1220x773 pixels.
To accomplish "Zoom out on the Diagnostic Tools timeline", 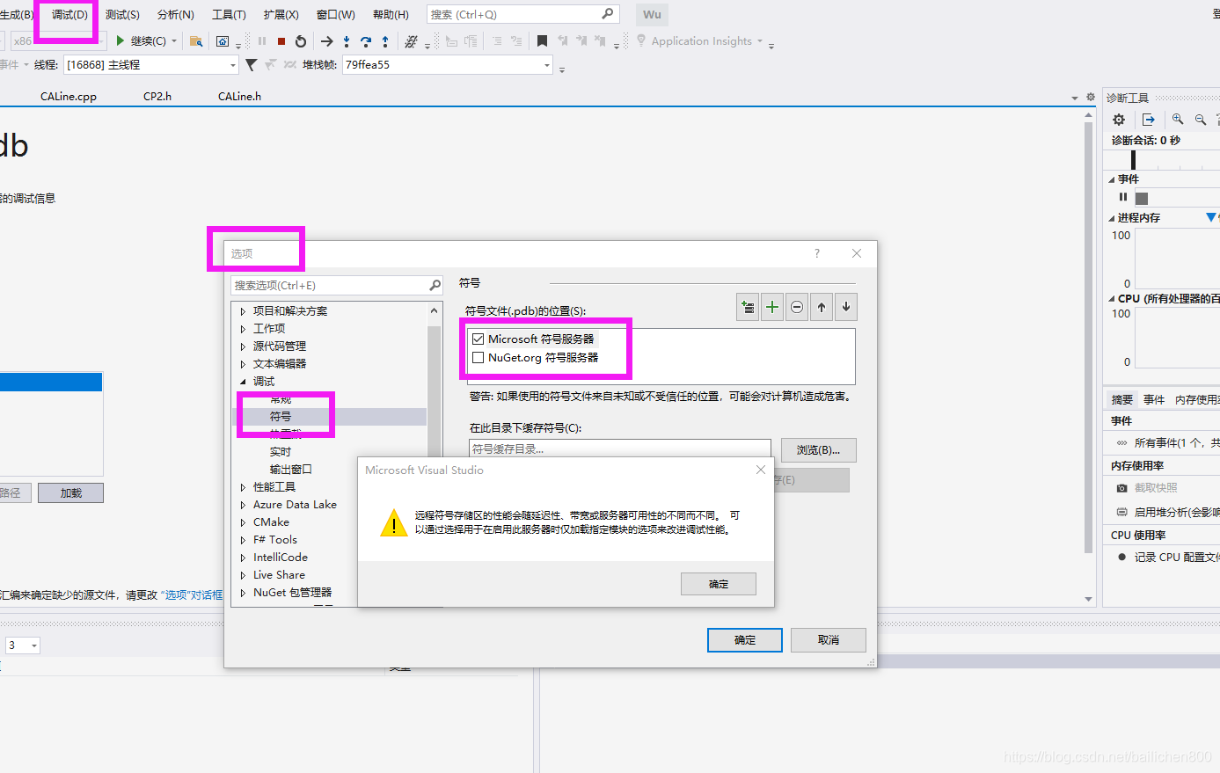I will tap(1201, 120).
